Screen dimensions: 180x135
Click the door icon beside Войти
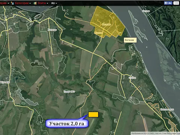(35, 3)
